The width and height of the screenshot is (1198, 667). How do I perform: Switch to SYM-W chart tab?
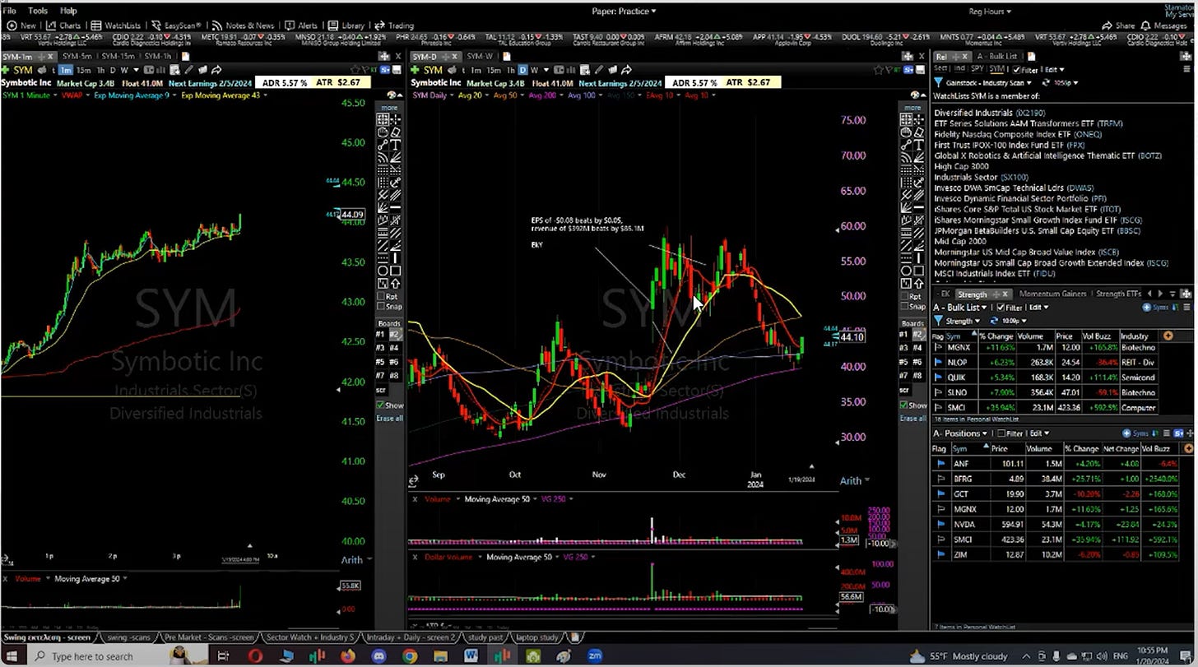click(480, 57)
